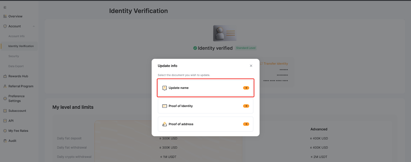Click the Account shield icon
This screenshot has height=162, width=411.
pyautogui.click(x=5, y=26)
